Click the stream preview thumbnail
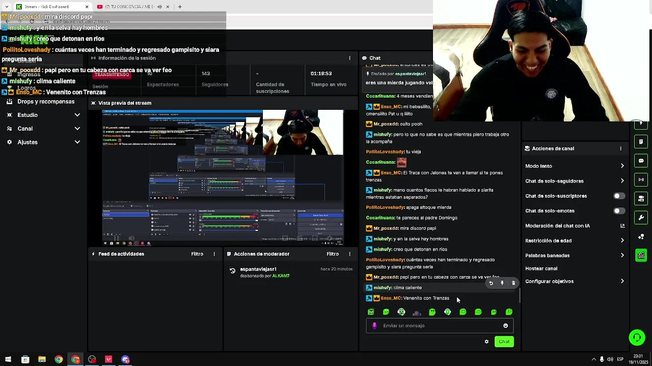The width and height of the screenshot is (652, 366). [223, 177]
